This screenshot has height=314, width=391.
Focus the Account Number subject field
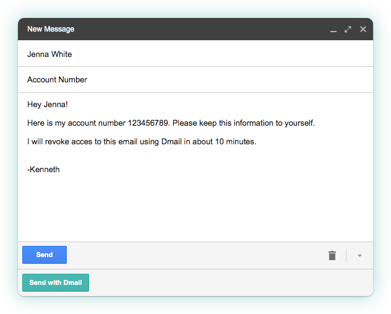(x=57, y=80)
